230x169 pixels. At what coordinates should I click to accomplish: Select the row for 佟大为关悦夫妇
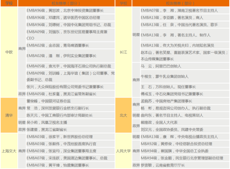185,45
